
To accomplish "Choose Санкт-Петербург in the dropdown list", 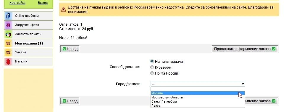I will pyautogui.click(x=198, y=102).
